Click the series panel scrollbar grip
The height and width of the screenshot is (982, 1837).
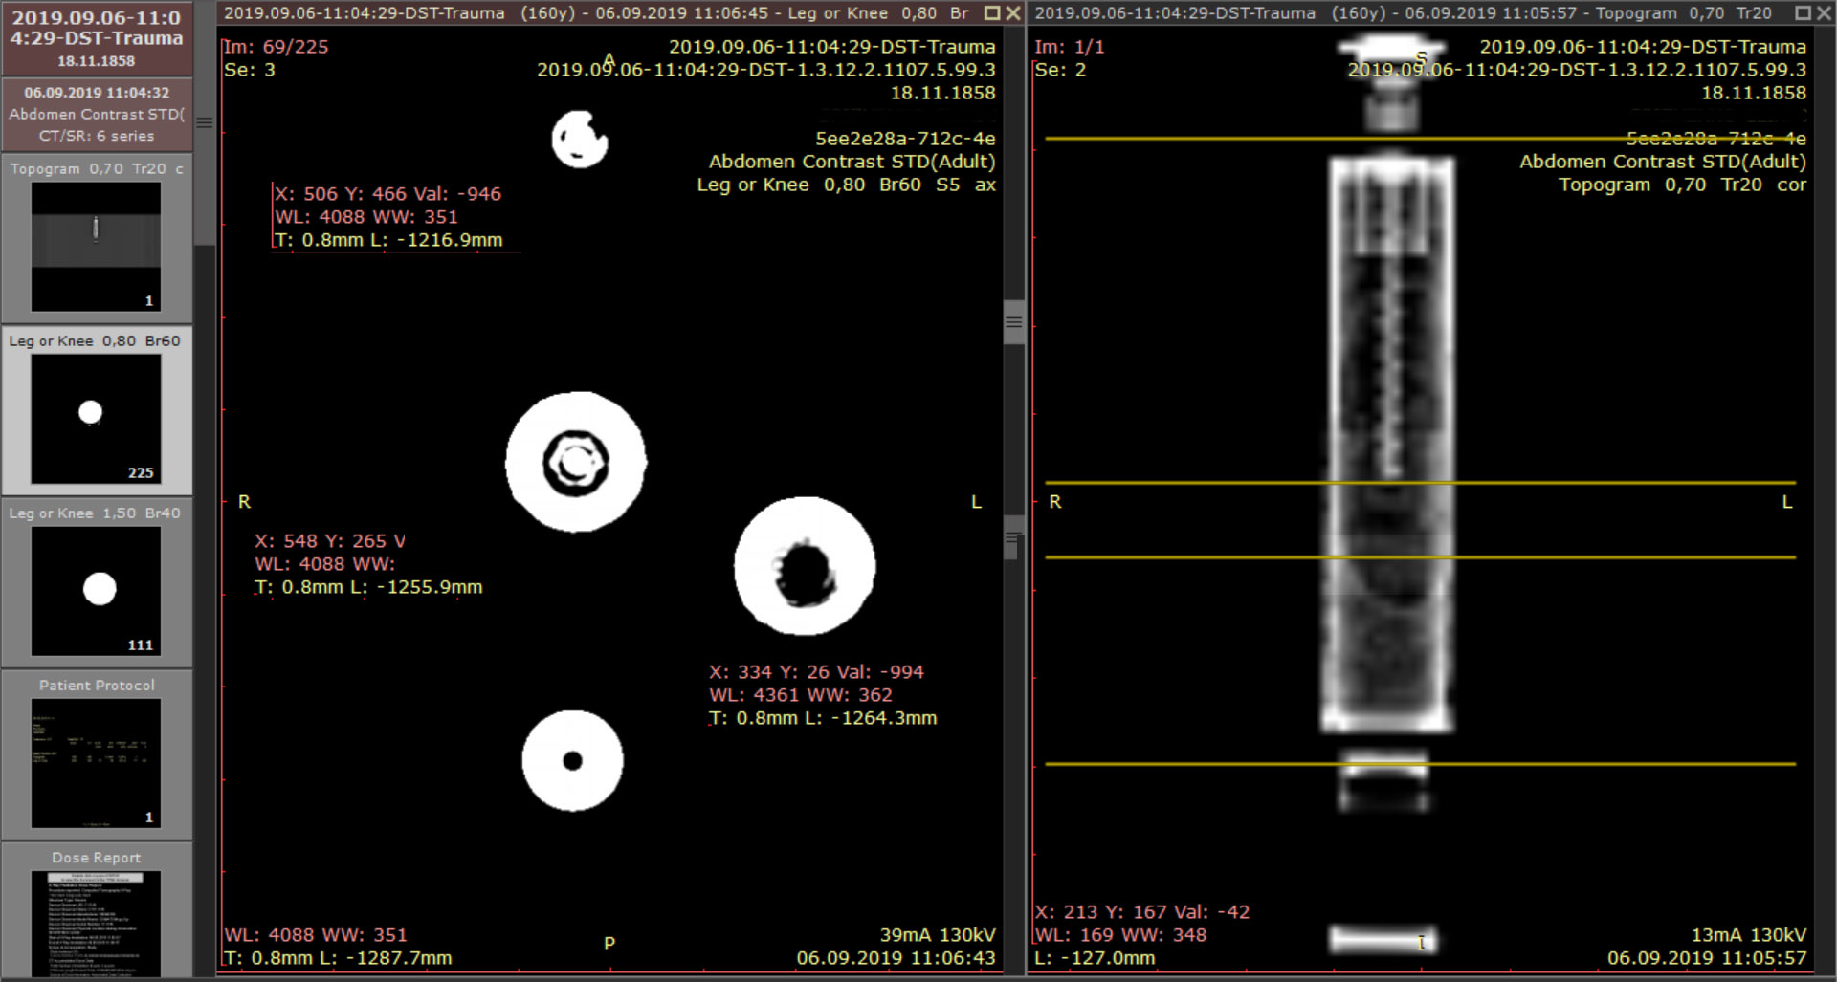(x=204, y=122)
